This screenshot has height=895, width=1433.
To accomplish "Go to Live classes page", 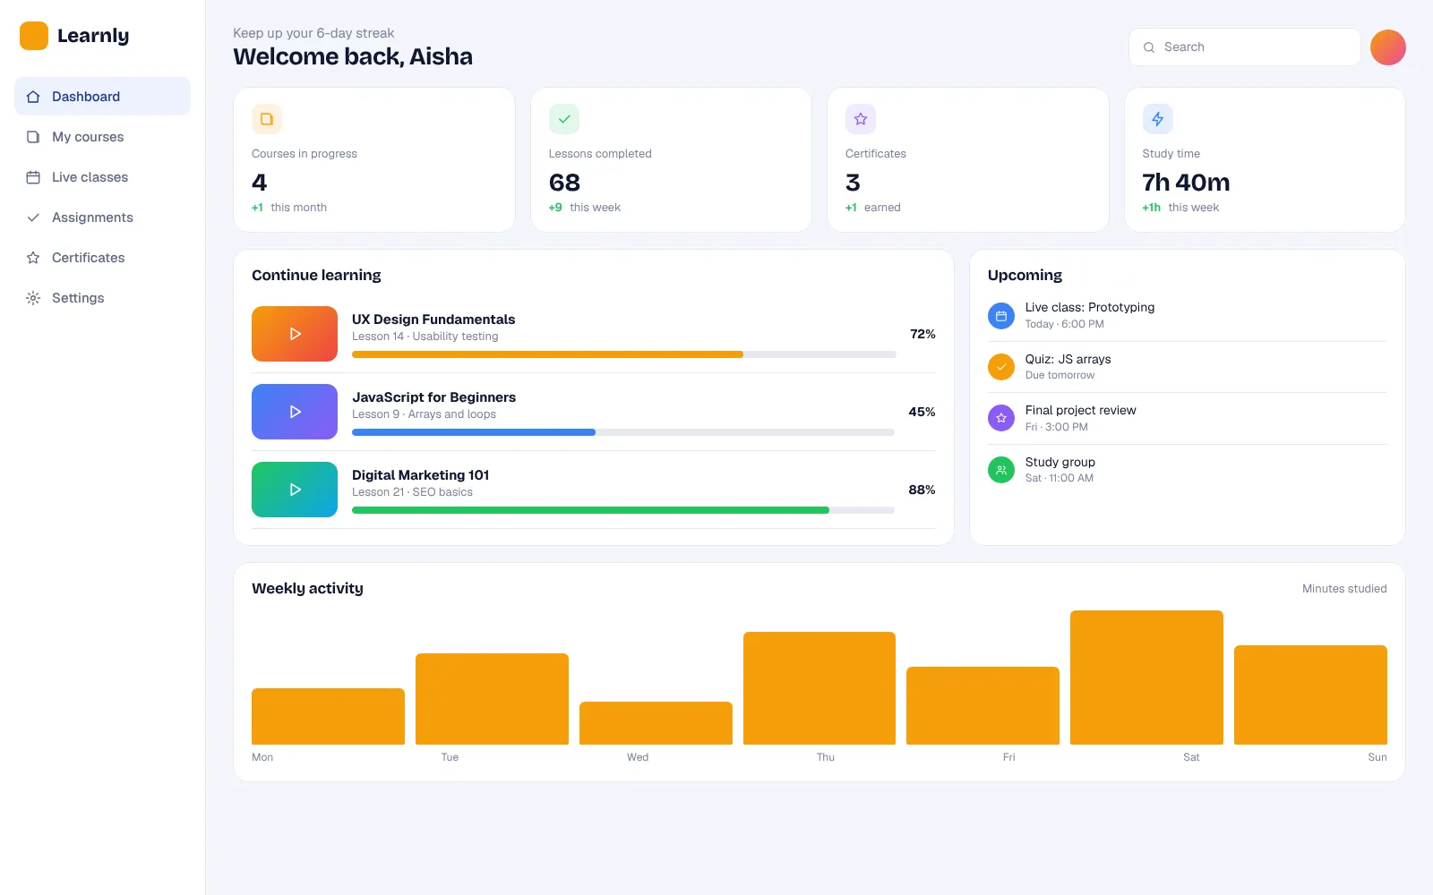I will click(102, 177).
